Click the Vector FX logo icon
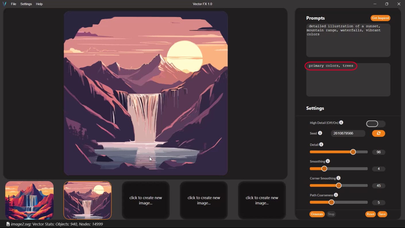 (x=4, y=4)
